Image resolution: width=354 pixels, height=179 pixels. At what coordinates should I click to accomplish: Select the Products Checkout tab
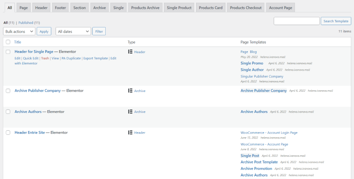pyautogui.click(x=245, y=7)
